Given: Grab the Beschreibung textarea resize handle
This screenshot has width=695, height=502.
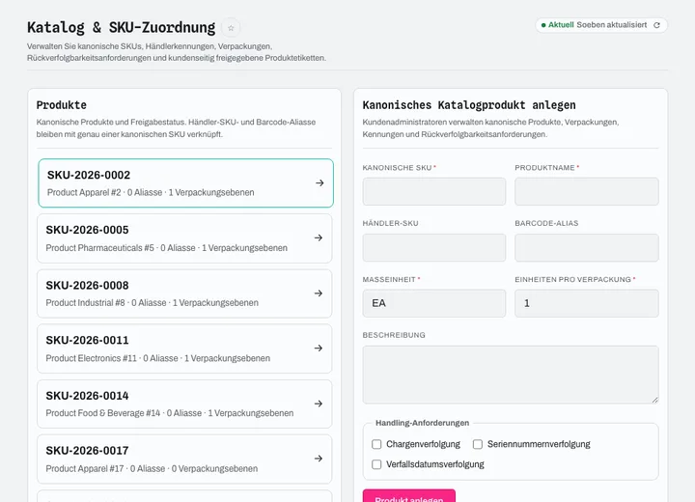Looking at the screenshot, I should (654, 400).
